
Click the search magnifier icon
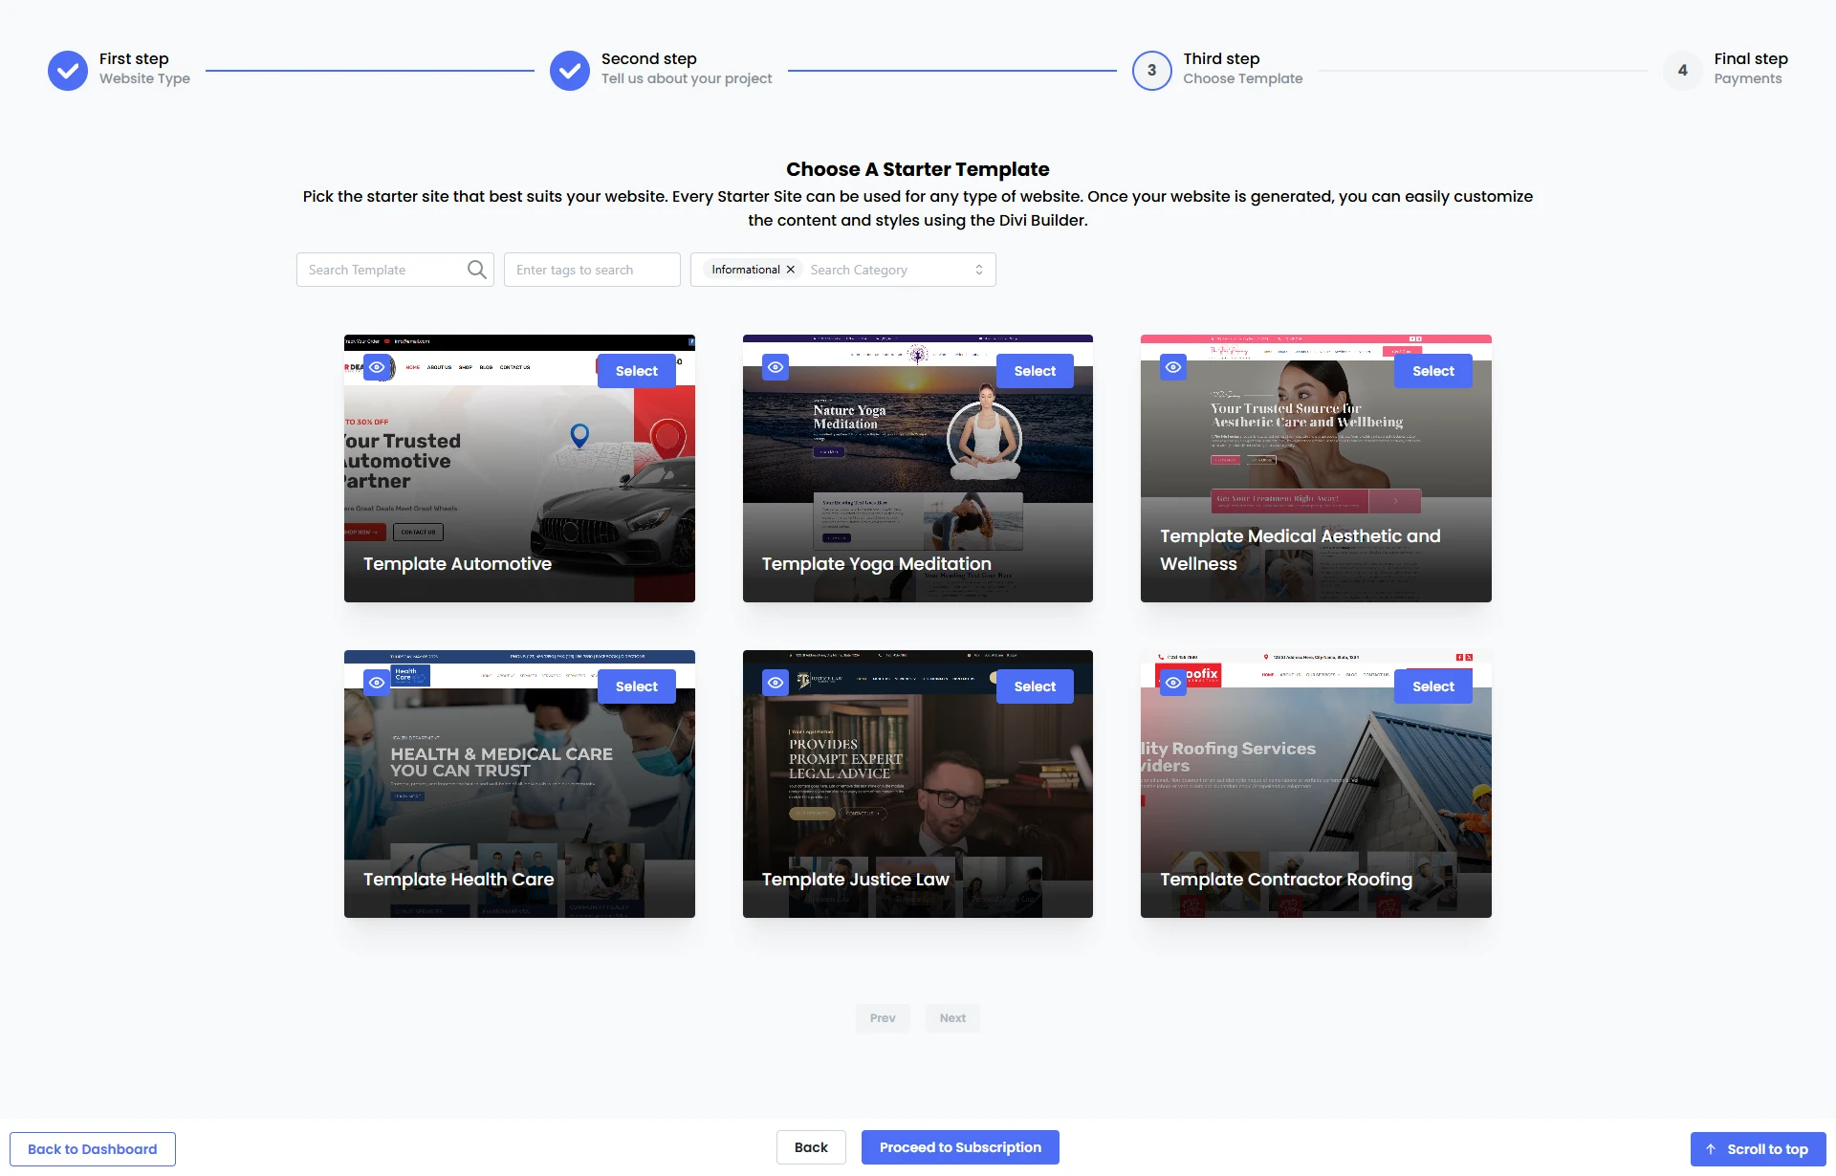coord(476,270)
